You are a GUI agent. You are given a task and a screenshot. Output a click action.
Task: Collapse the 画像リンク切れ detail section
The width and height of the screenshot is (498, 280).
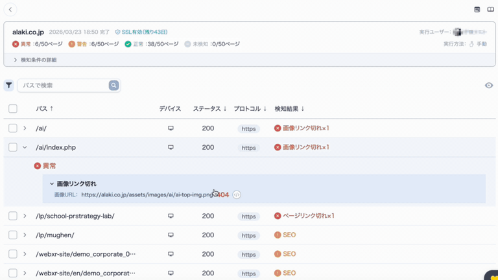pos(52,184)
